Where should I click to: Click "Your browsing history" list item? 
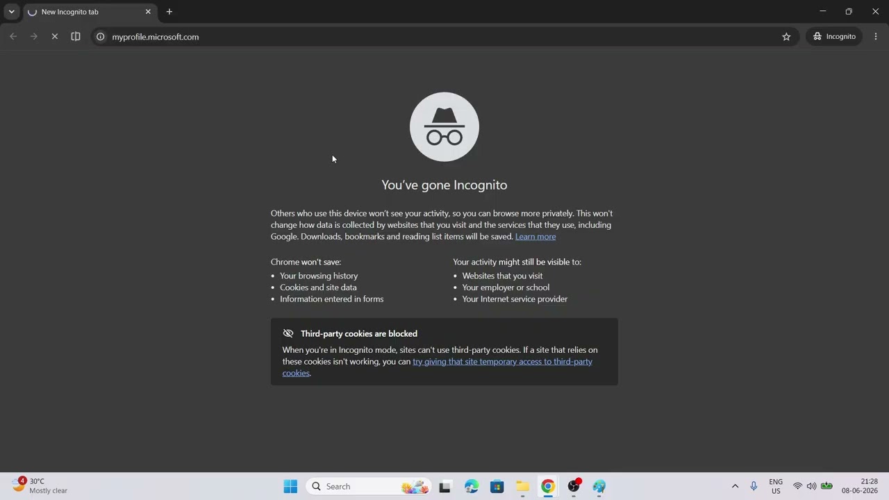click(319, 276)
